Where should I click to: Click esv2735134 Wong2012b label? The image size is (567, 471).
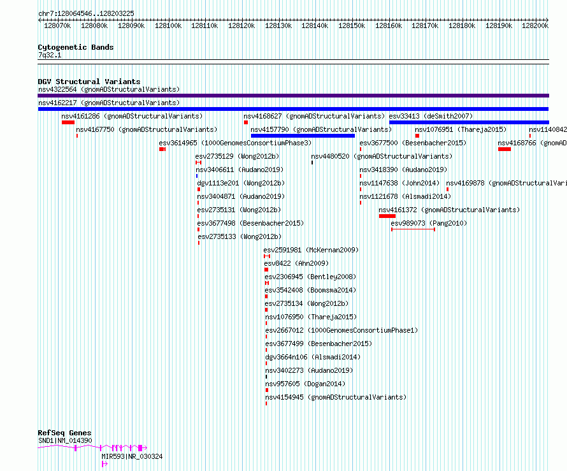[x=306, y=303]
